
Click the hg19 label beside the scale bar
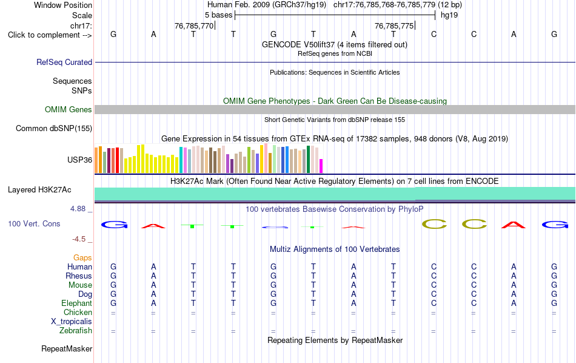click(x=449, y=15)
